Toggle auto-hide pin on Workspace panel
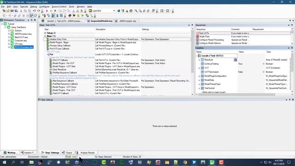 click(x=32, y=20)
